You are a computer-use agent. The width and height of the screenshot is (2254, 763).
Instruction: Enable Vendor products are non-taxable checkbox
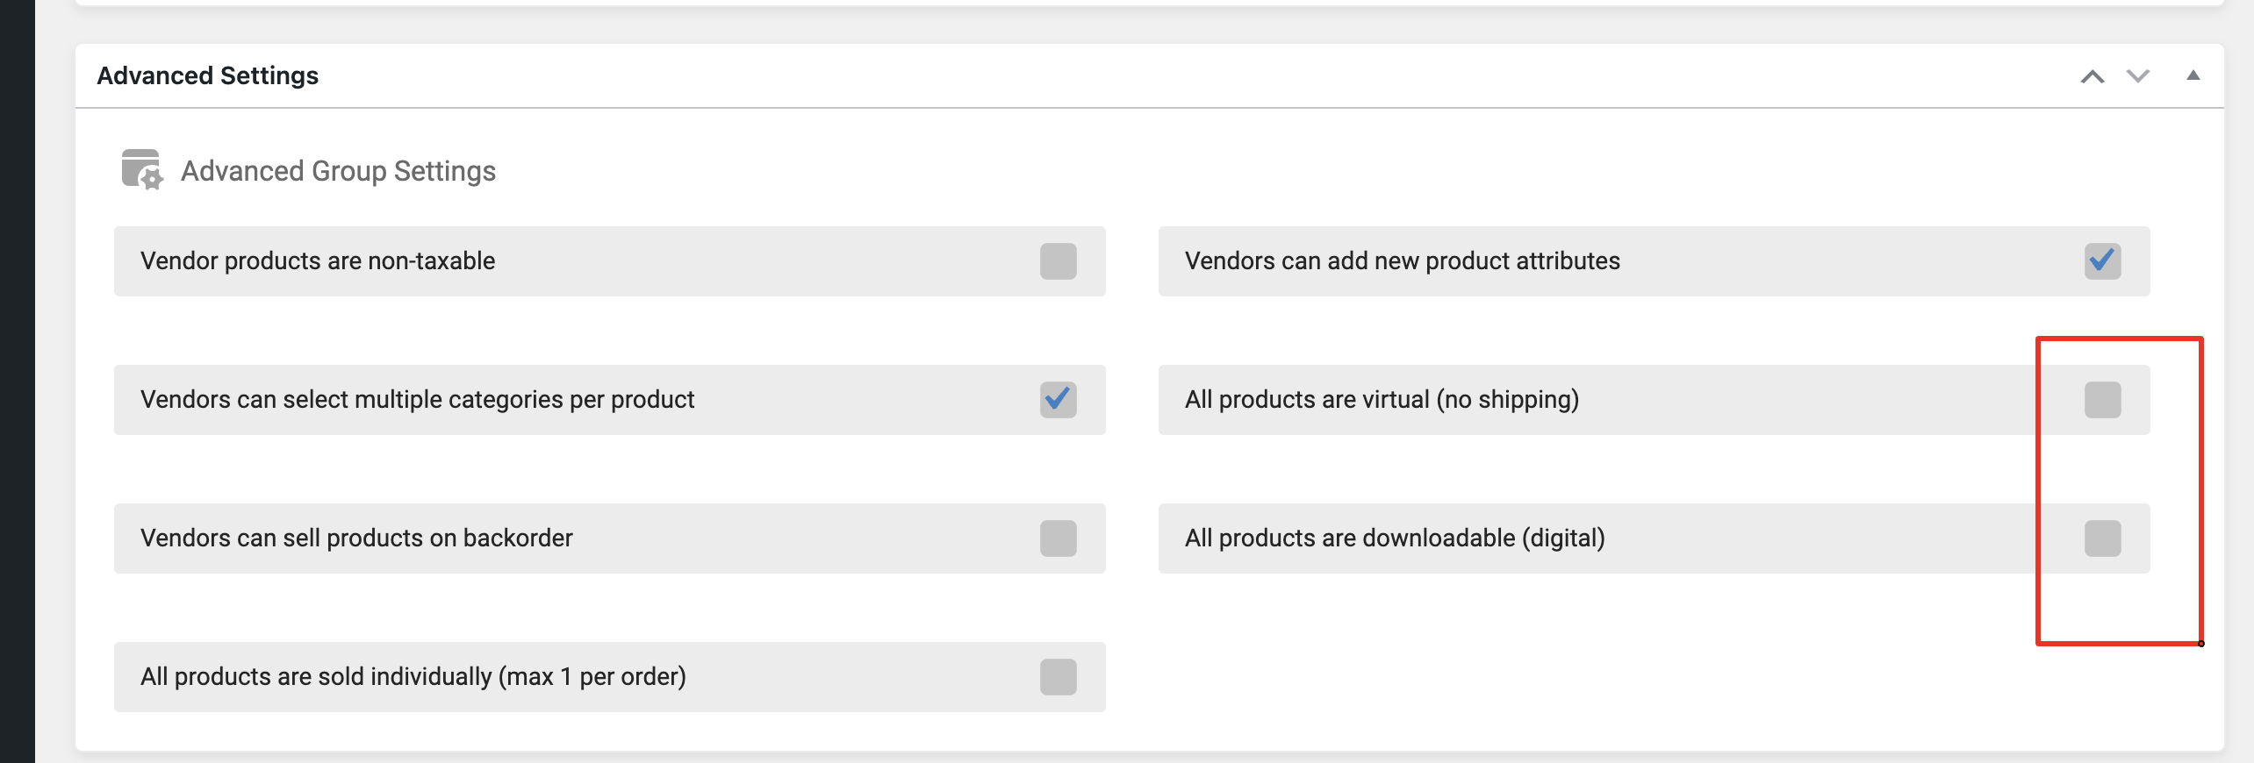point(1059,261)
